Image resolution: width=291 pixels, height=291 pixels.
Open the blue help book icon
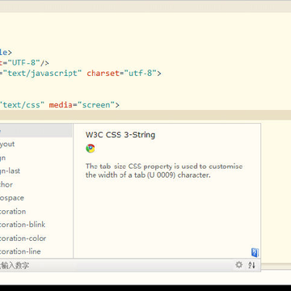click(x=255, y=252)
